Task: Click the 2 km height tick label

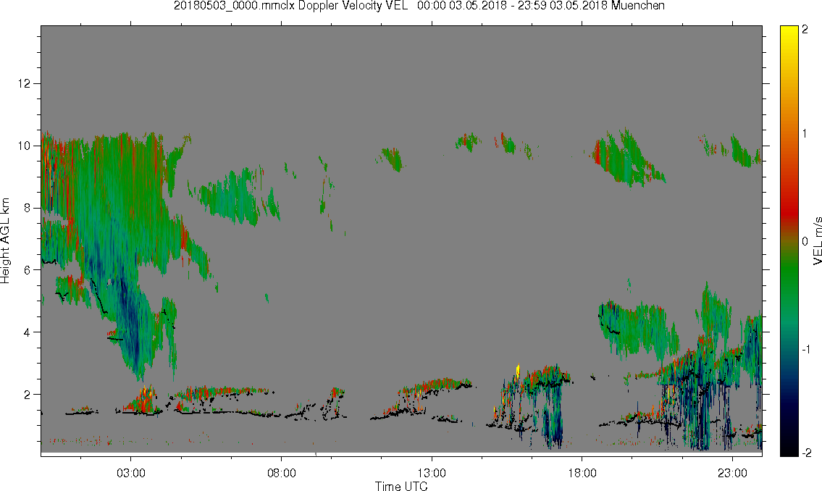Action: pos(27,394)
